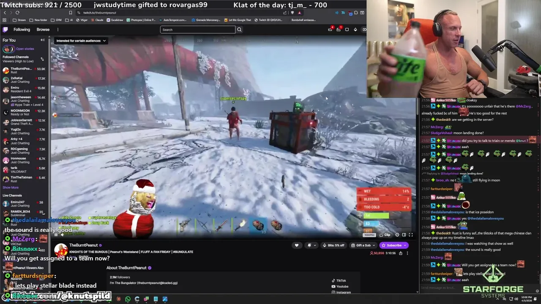Click browser back arrow
The image size is (541, 304).
(x=5, y=13)
